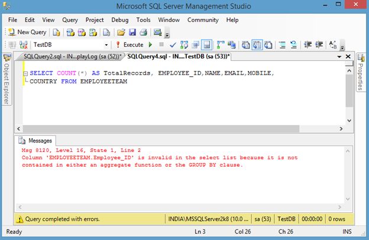Open the Properties side panel

(x=361, y=73)
